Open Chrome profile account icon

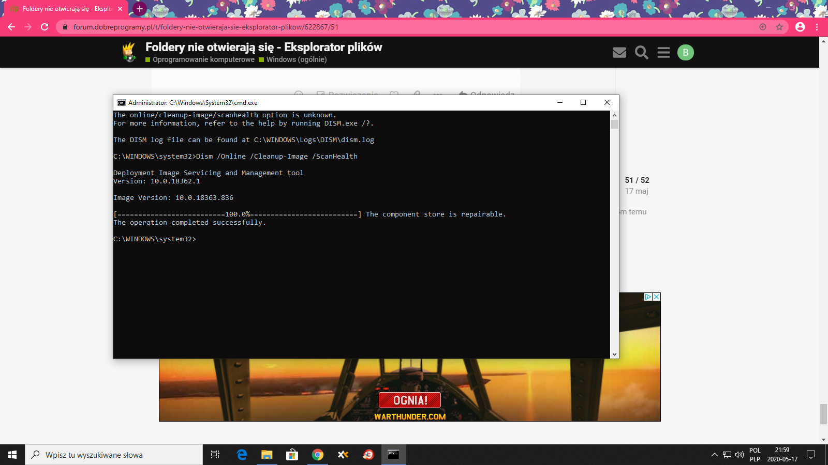click(x=800, y=27)
